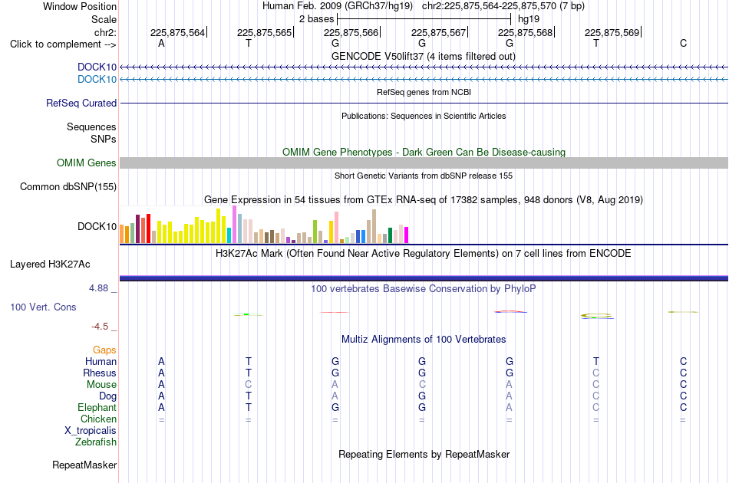Click the Chicken species label

(x=98, y=419)
